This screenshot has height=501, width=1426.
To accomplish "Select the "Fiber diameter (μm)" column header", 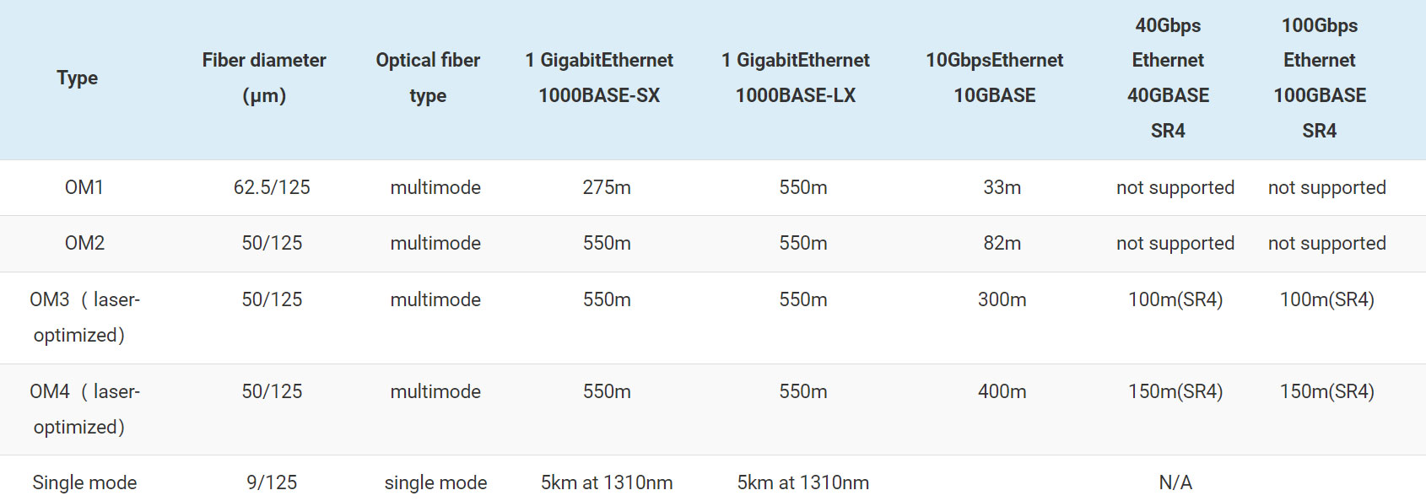I will [x=264, y=78].
